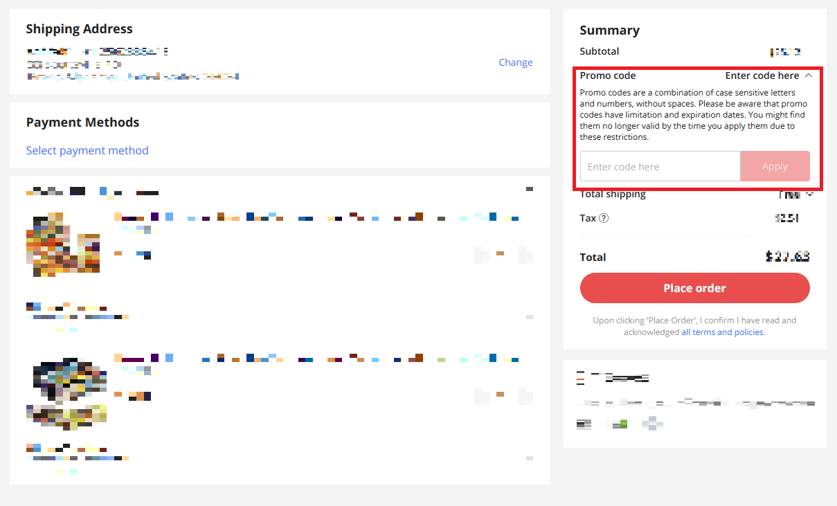
Task: View the first product thumbnail image
Action: [x=64, y=244]
